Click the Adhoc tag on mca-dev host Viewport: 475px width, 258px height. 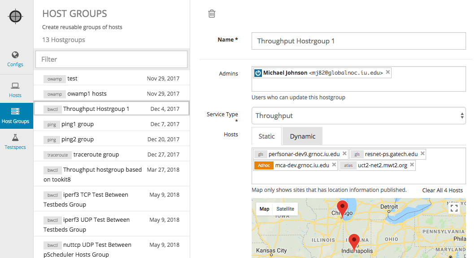(264, 165)
